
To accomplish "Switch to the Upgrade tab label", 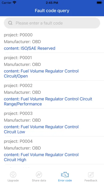I will [13, 180].
